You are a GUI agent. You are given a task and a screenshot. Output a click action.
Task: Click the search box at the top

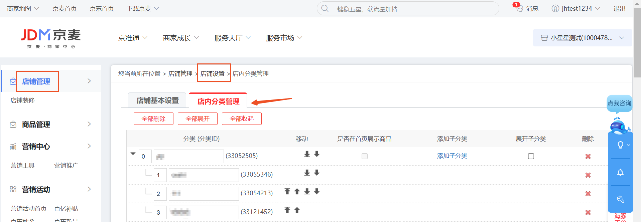click(x=408, y=9)
